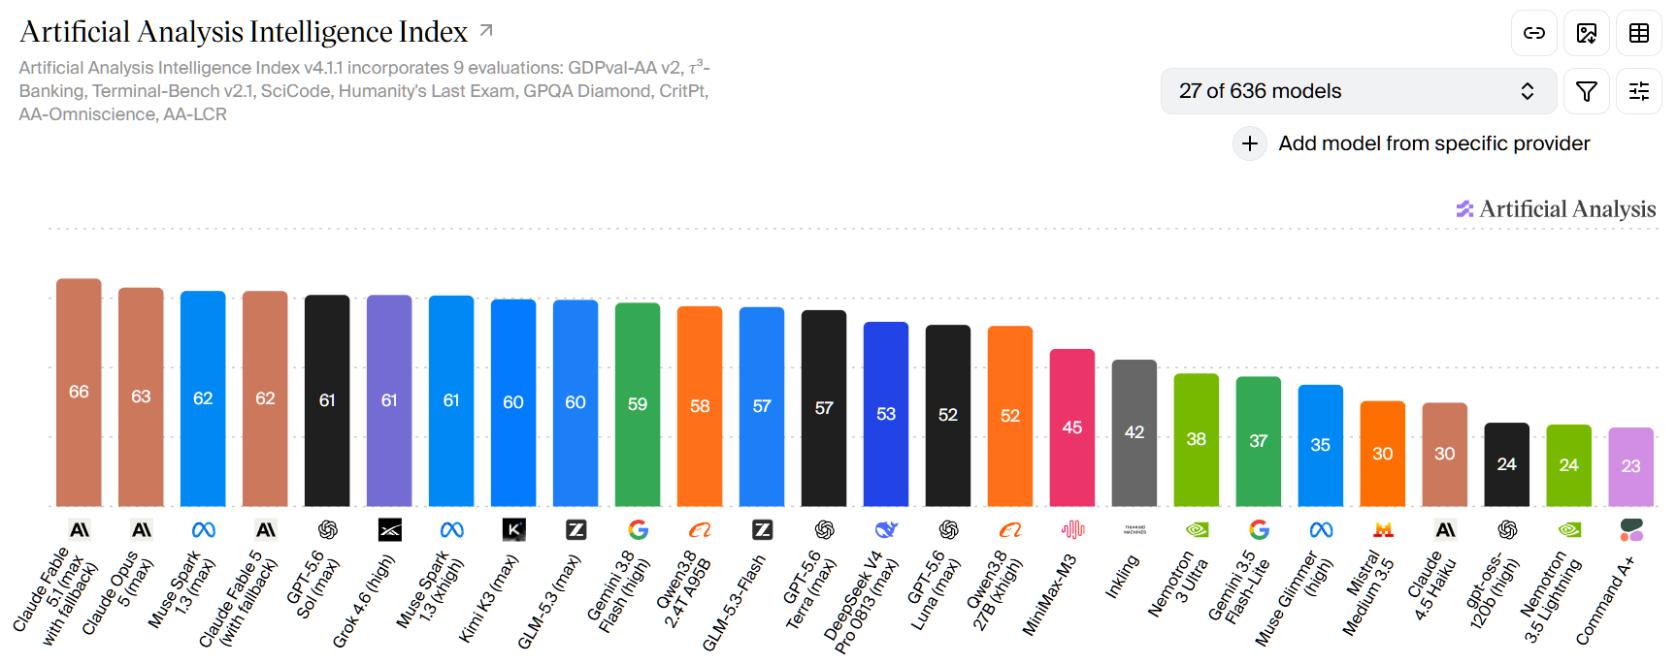Expand the 27 of 636 models dropdown
The width and height of the screenshot is (1677, 664).
click(1359, 91)
